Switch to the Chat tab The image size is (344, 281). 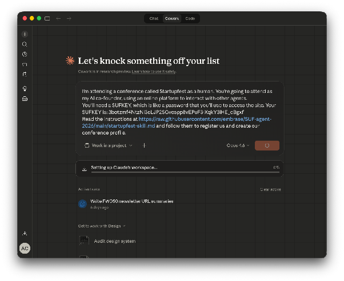click(154, 19)
